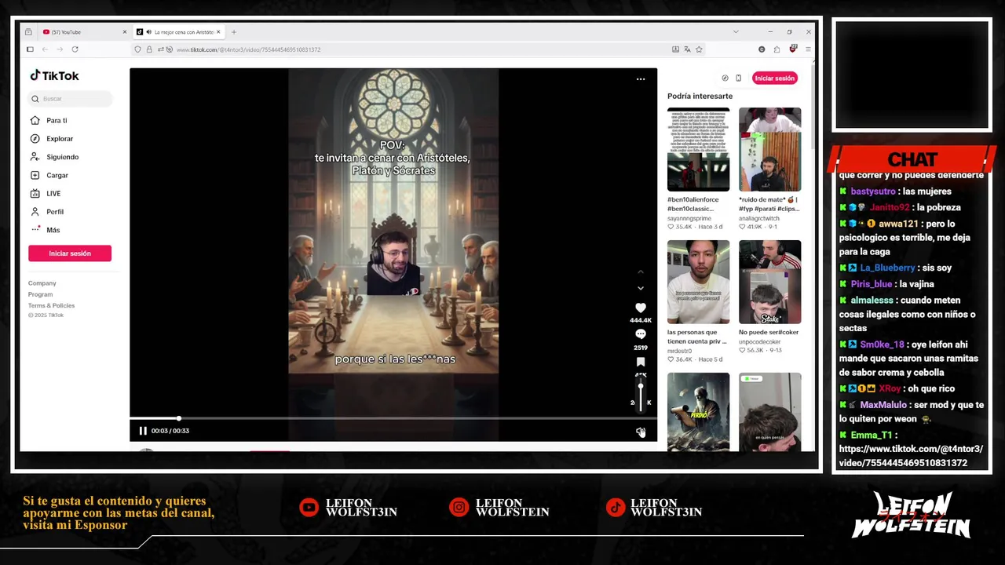Screen dimensions: 1005x565
Task: Open the Company footer link
Action: 42,283
